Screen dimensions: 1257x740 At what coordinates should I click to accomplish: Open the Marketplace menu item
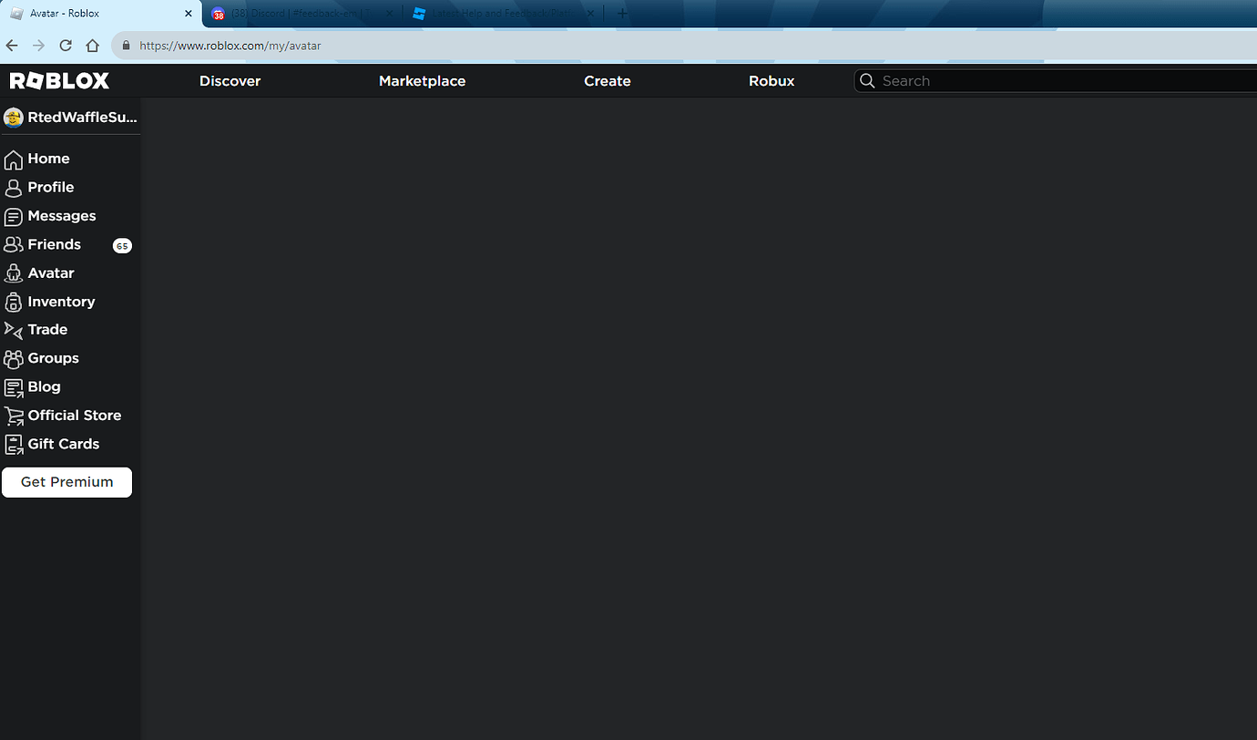coord(422,80)
